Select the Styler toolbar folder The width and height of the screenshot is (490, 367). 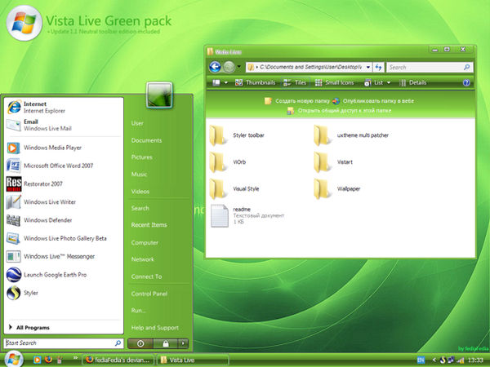click(x=237, y=135)
